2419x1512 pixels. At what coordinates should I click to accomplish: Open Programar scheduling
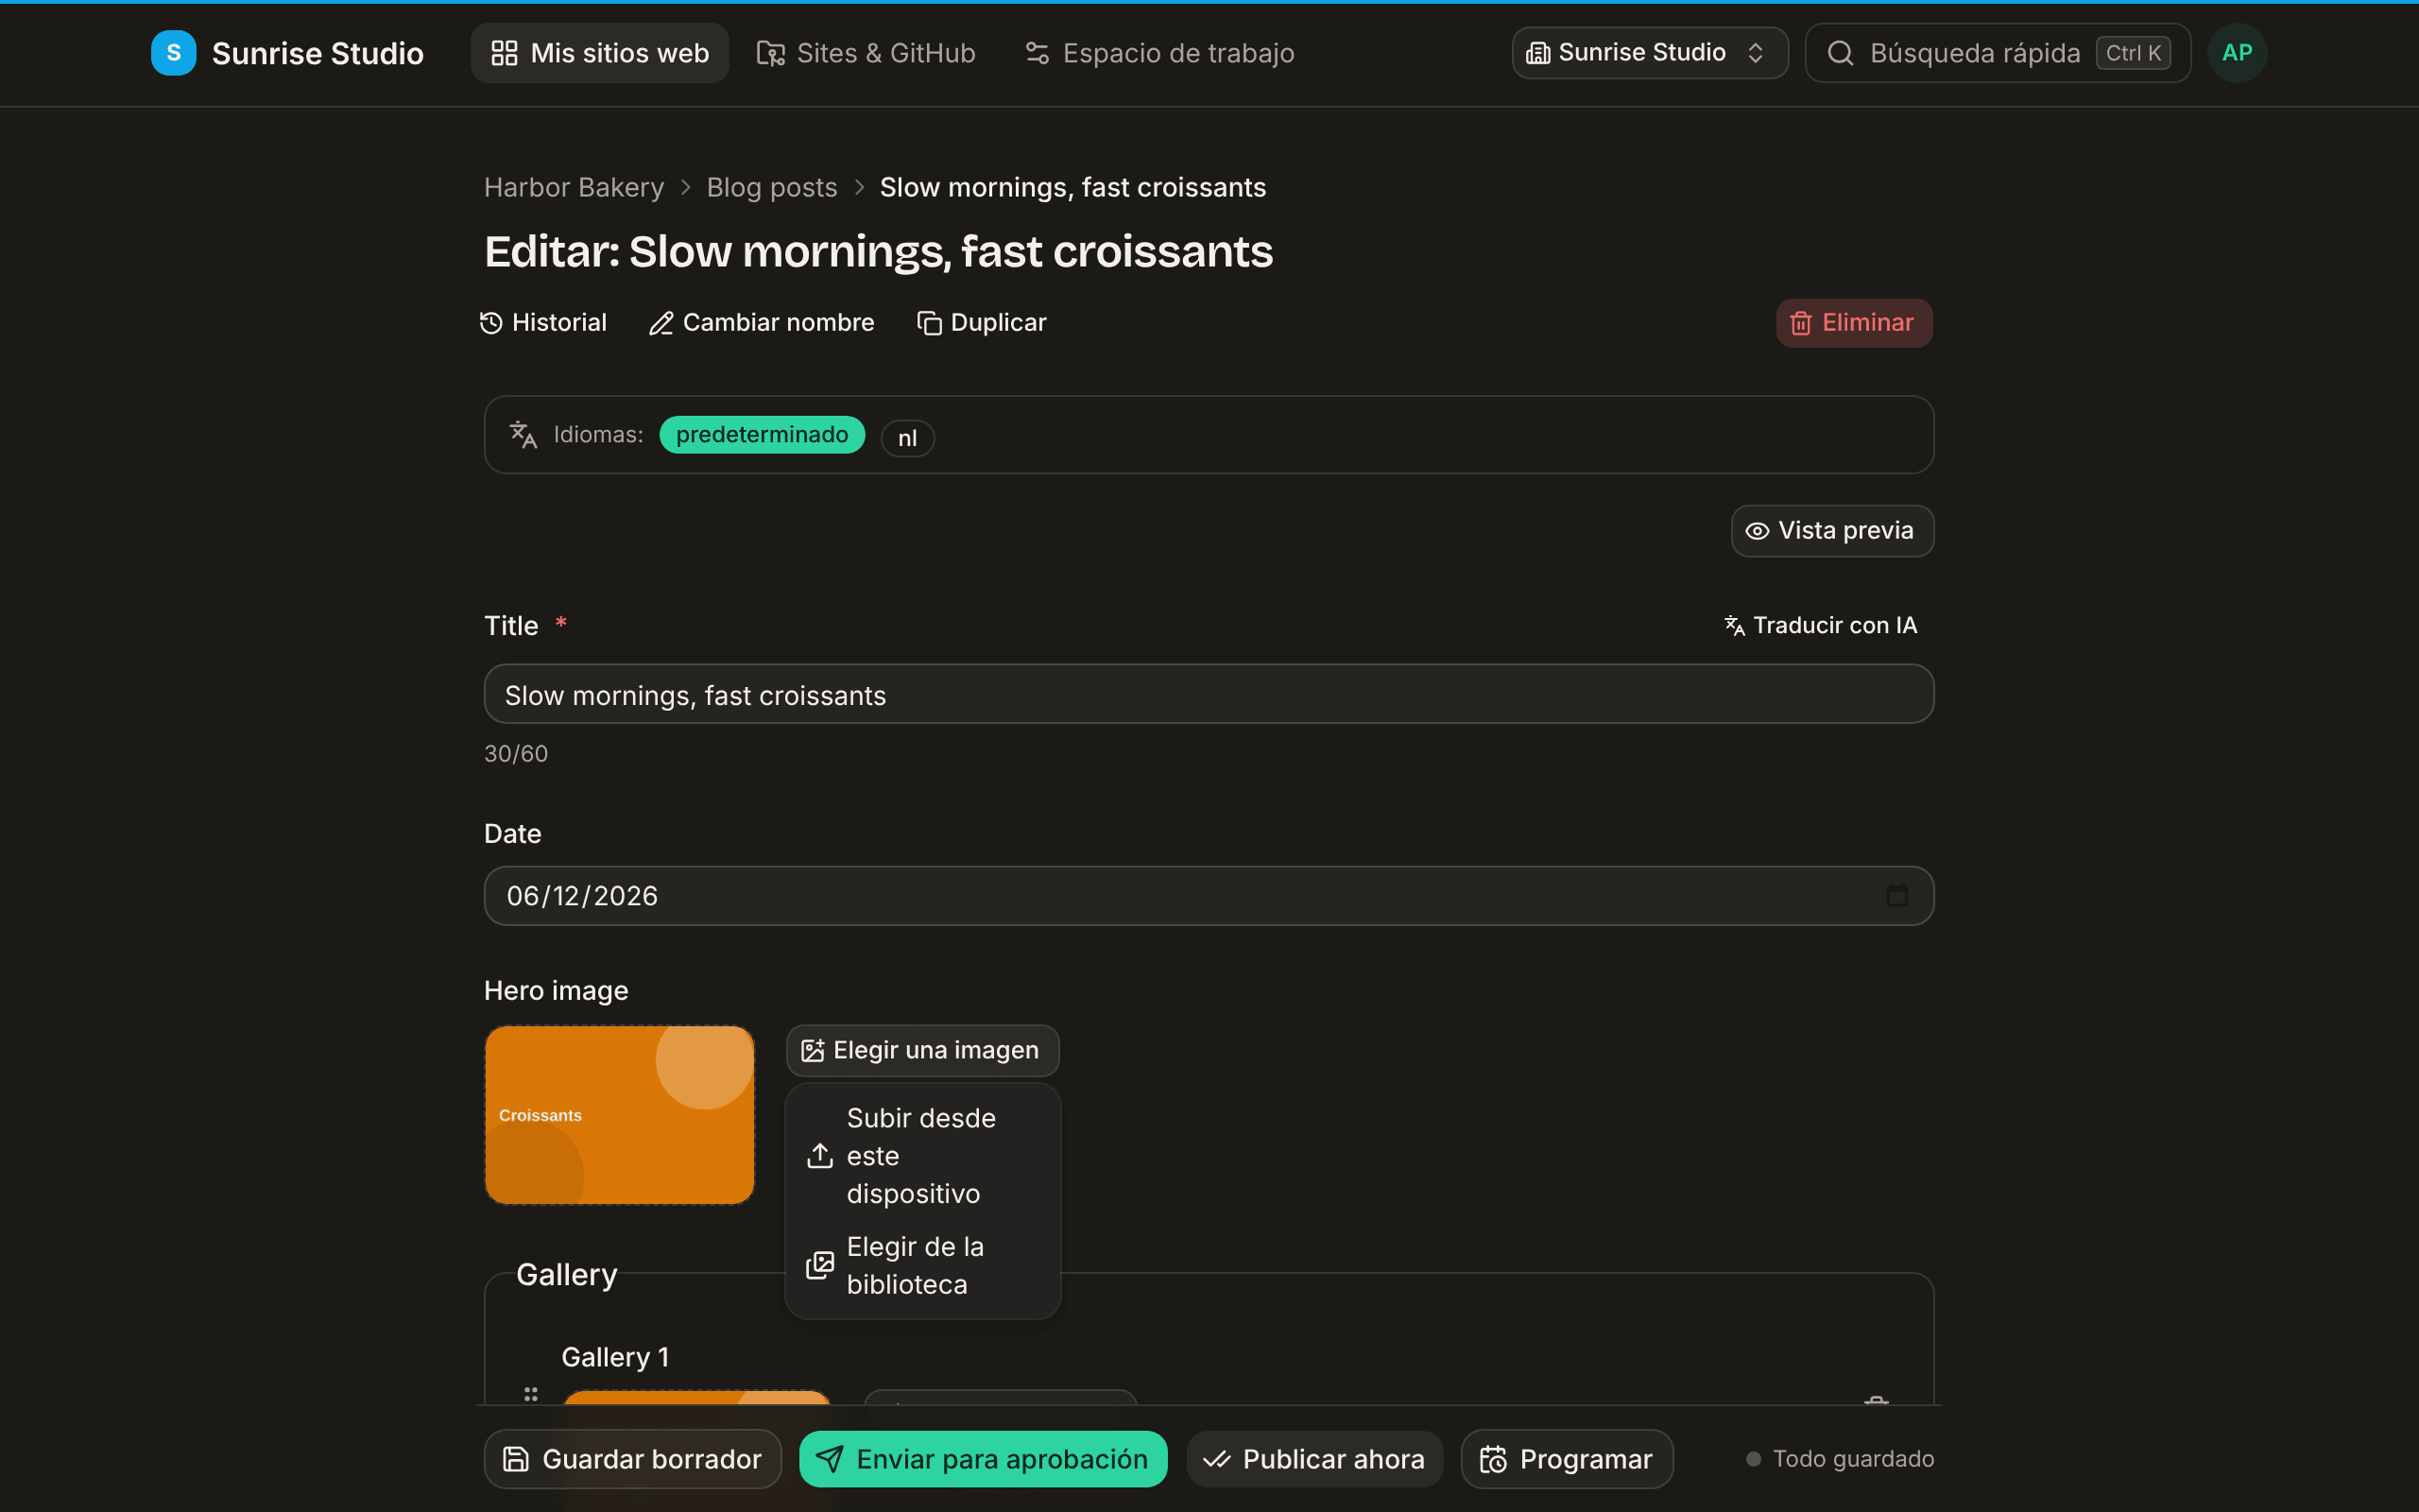tap(1567, 1460)
